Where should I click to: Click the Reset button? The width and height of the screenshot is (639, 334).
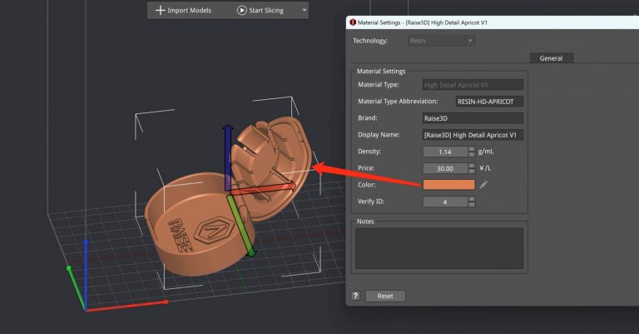pyautogui.click(x=385, y=296)
